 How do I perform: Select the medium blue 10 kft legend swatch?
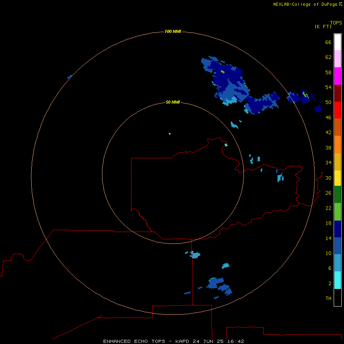tap(338, 246)
